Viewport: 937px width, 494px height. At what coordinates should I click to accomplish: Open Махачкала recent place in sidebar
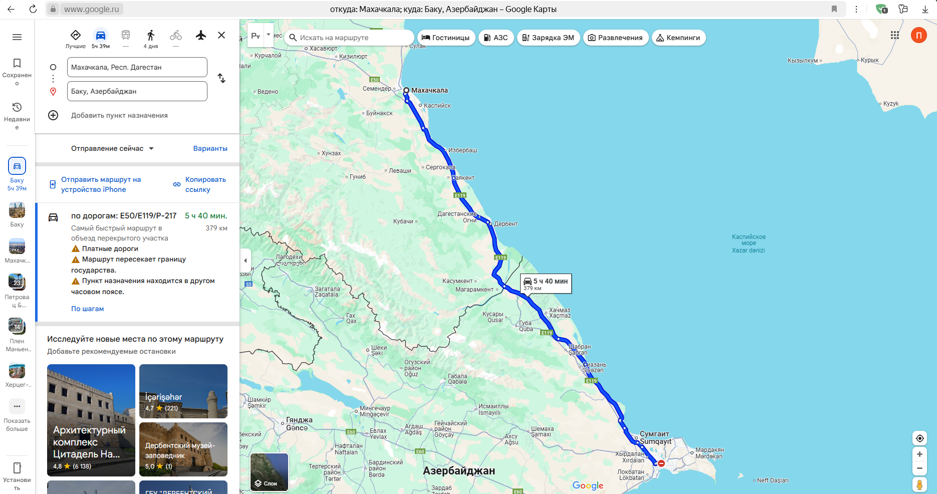(x=17, y=251)
